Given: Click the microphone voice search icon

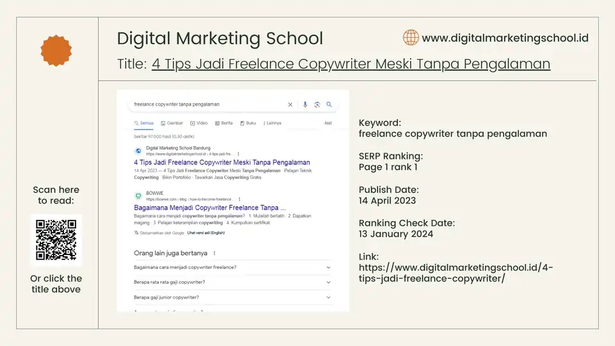Looking at the screenshot, I should 305,104.
